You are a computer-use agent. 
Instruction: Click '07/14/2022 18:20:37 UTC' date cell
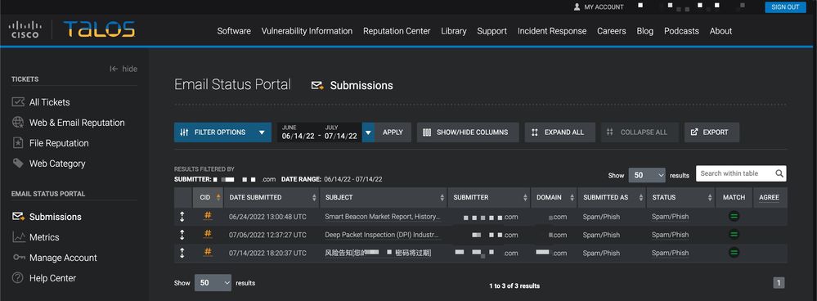(x=267, y=253)
